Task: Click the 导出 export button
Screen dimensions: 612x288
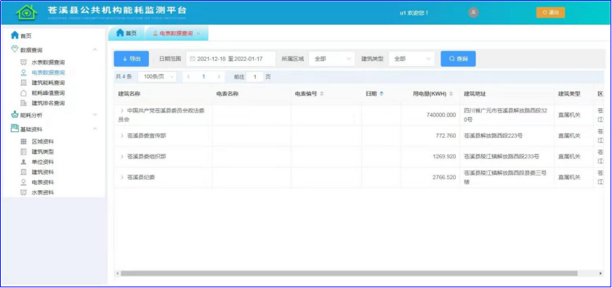Action: 131,59
